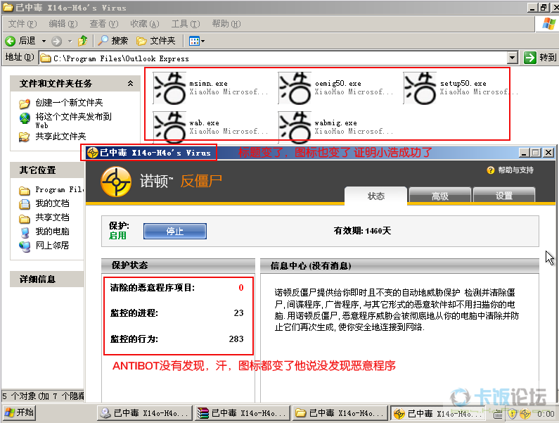Open 网上邻居 in other places
Screen dimensions: 559x423
[x=52, y=246]
